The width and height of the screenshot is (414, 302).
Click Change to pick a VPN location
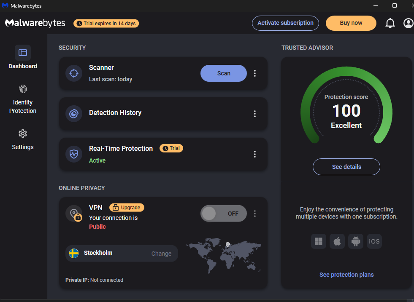pos(161,254)
